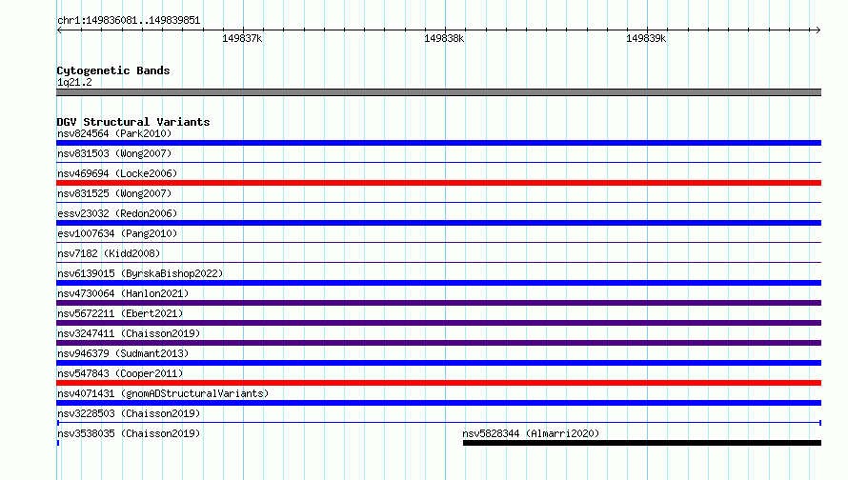Viewport: 848px width, 480px height.
Task: Click the thin line under nsv831503
Action: 438,162
